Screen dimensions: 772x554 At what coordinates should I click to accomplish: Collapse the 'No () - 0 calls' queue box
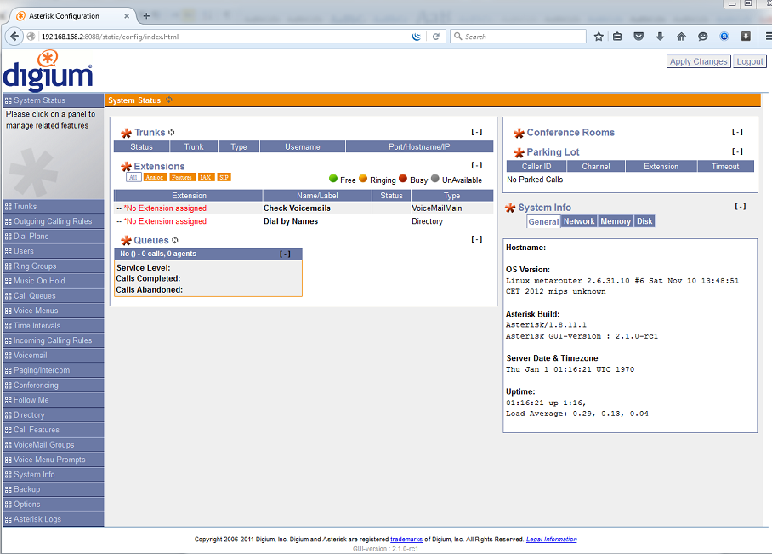285,254
